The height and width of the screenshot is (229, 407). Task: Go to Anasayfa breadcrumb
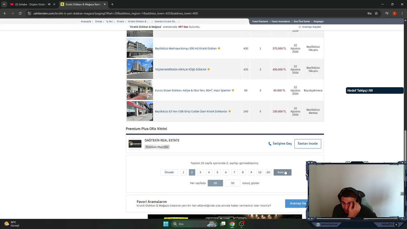click(86, 21)
